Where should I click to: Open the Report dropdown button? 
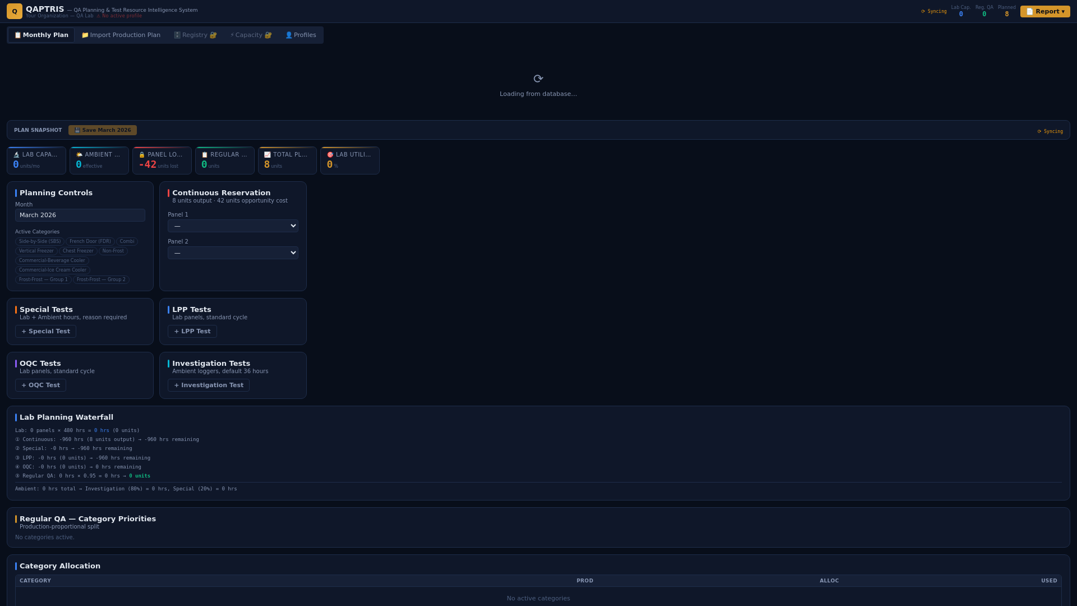(x=1045, y=11)
